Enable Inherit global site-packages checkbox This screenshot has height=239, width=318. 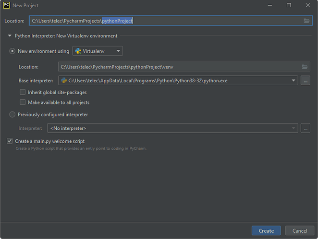tap(23, 92)
